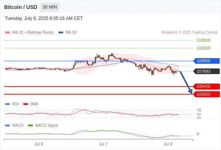Screen dimensions: 221x150
Task: Select the Jul 8 axis label
Action: click(x=168, y=144)
